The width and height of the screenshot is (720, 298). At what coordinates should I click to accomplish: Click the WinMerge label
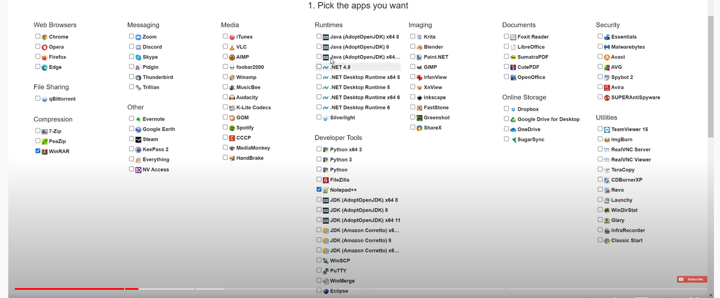coord(342,281)
